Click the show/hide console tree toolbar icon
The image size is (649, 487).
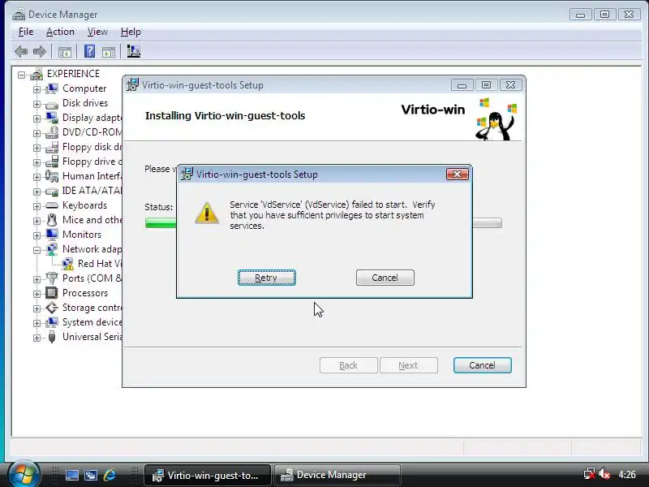(65, 52)
